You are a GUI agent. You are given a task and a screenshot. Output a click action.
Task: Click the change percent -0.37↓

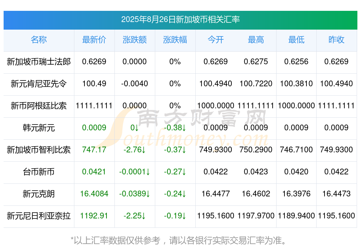coord(175,150)
